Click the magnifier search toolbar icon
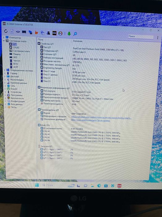 click(75, 34)
